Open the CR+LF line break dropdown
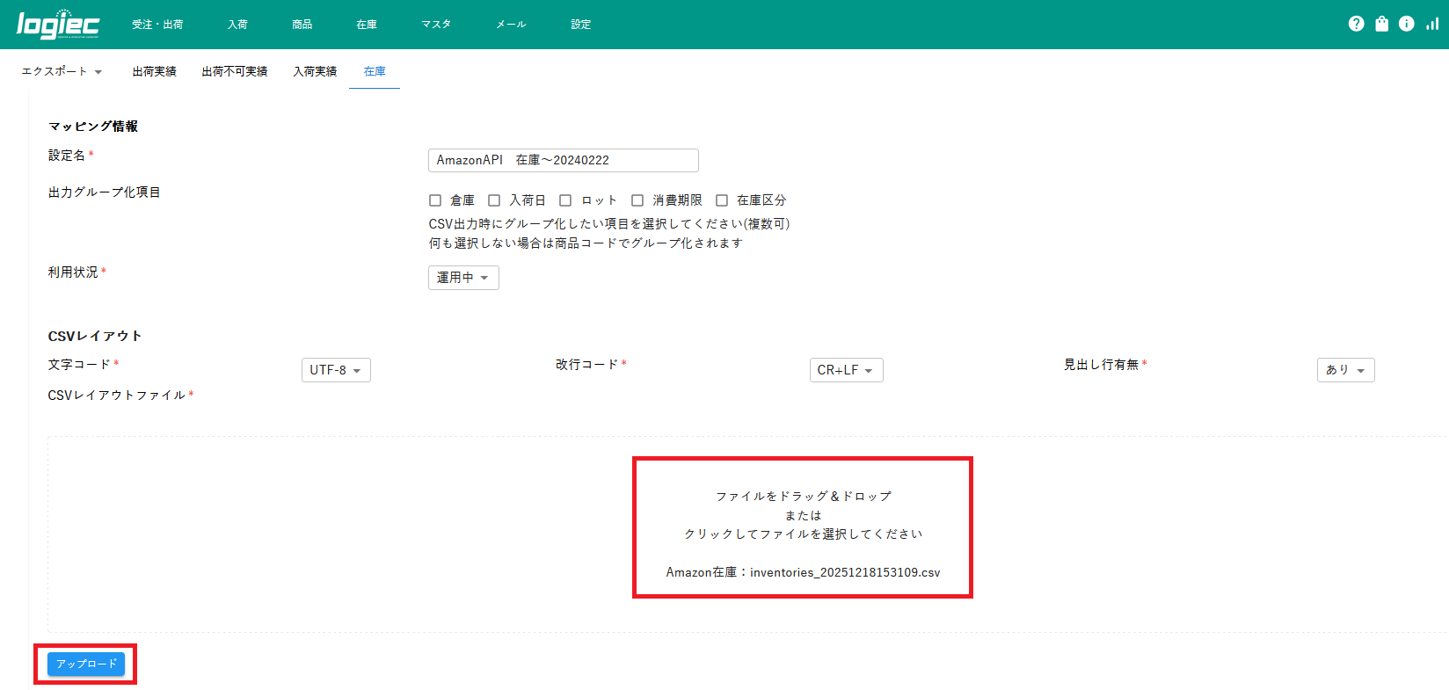This screenshot has width=1449, height=690. tap(846, 370)
